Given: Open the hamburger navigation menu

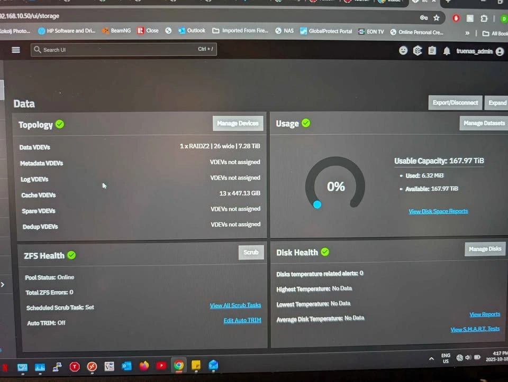Looking at the screenshot, I should coord(16,50).
